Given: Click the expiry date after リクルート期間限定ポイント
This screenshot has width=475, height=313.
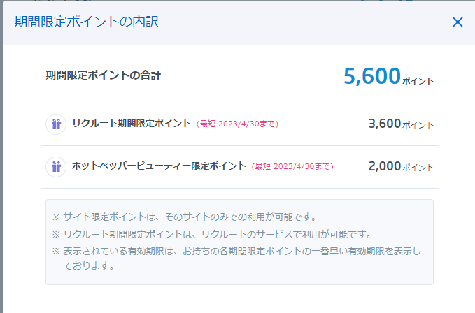Looking at the screenshot, I should 237,124.
